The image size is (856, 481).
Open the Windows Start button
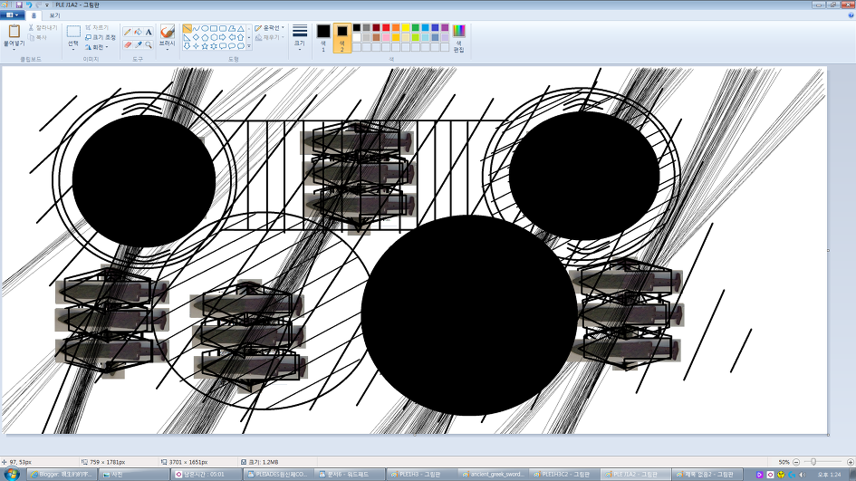[12, 474]
